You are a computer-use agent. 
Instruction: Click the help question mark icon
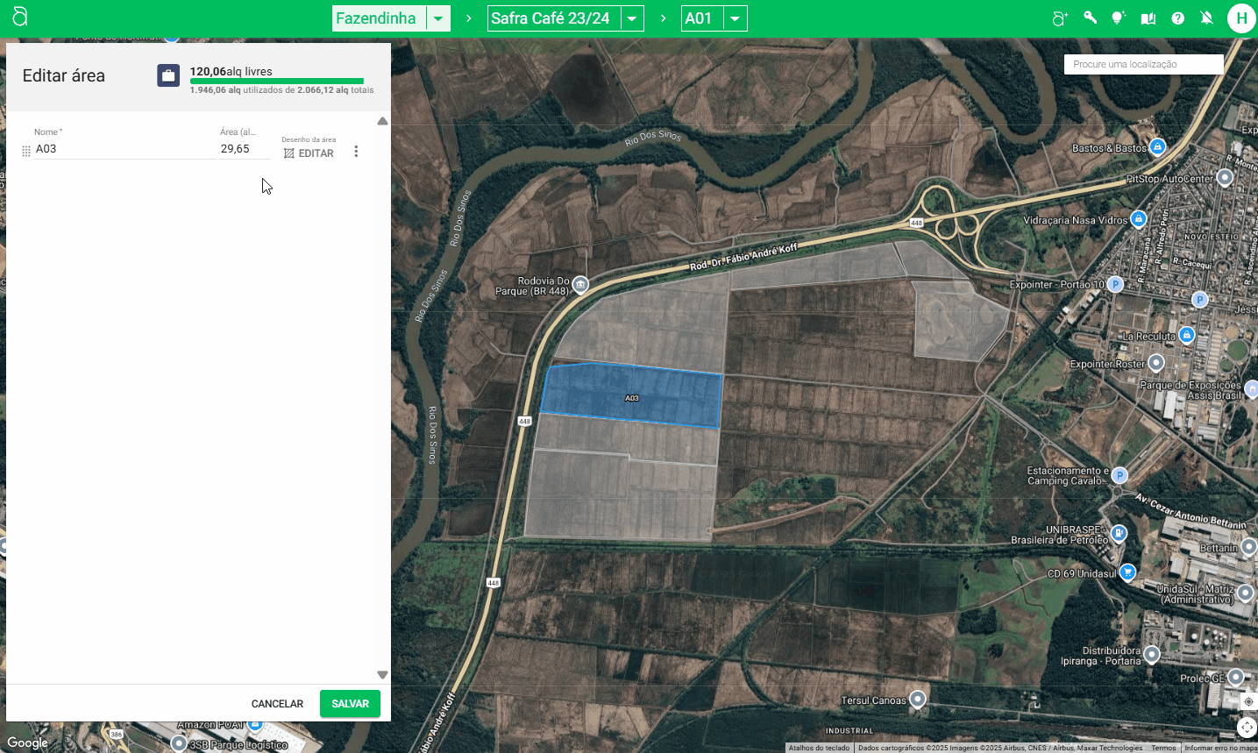click(1177, 18)
